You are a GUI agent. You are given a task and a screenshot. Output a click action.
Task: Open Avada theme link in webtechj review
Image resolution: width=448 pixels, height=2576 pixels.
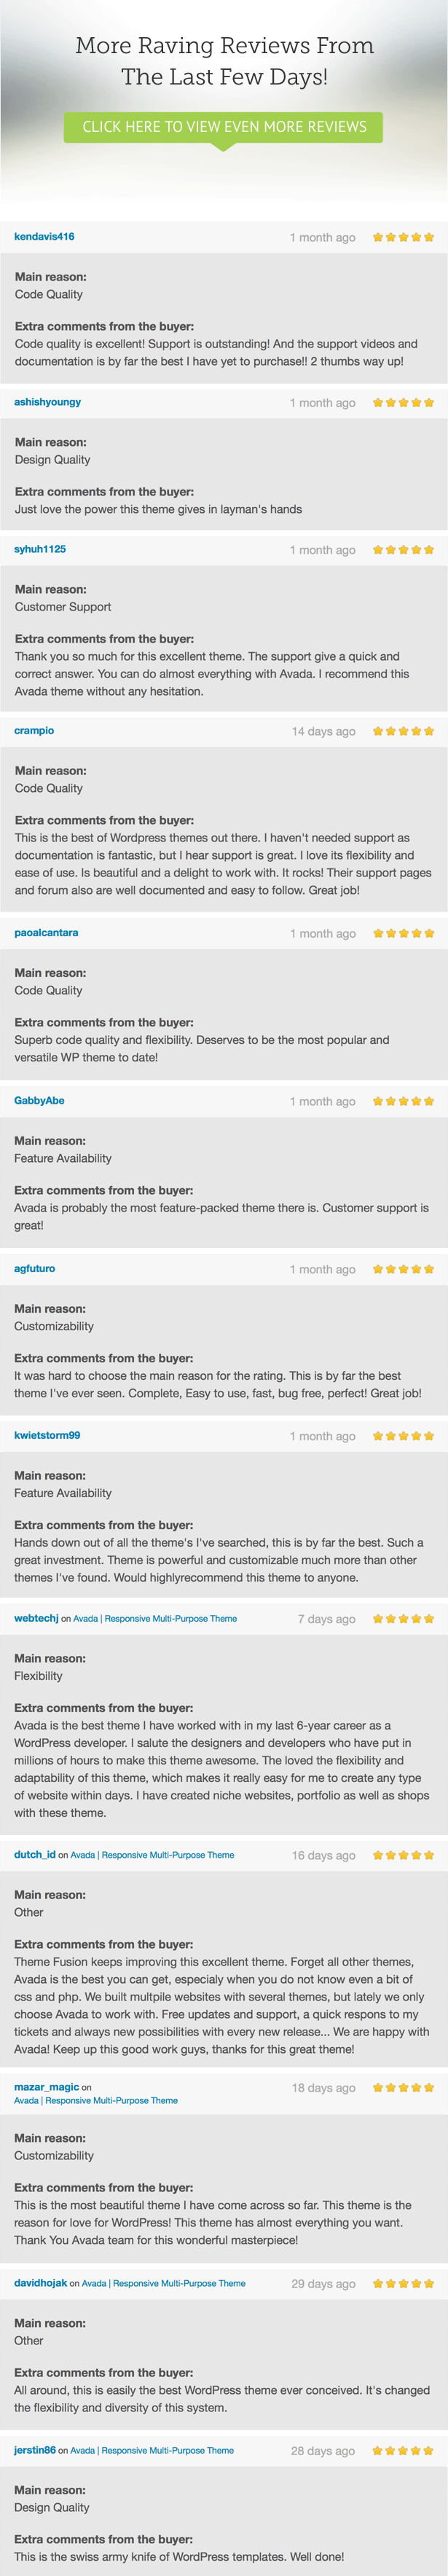[x=155, y=1619]
